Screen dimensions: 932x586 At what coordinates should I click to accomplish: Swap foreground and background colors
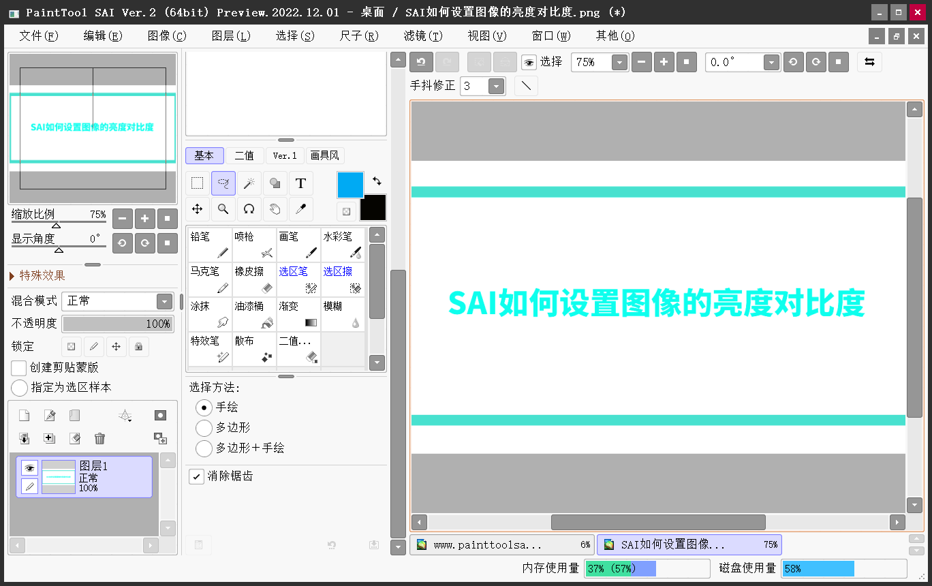tap(377, 181)
